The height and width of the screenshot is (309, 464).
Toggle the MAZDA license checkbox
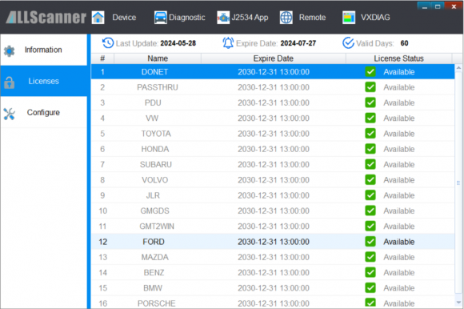(x=370, y=257)
